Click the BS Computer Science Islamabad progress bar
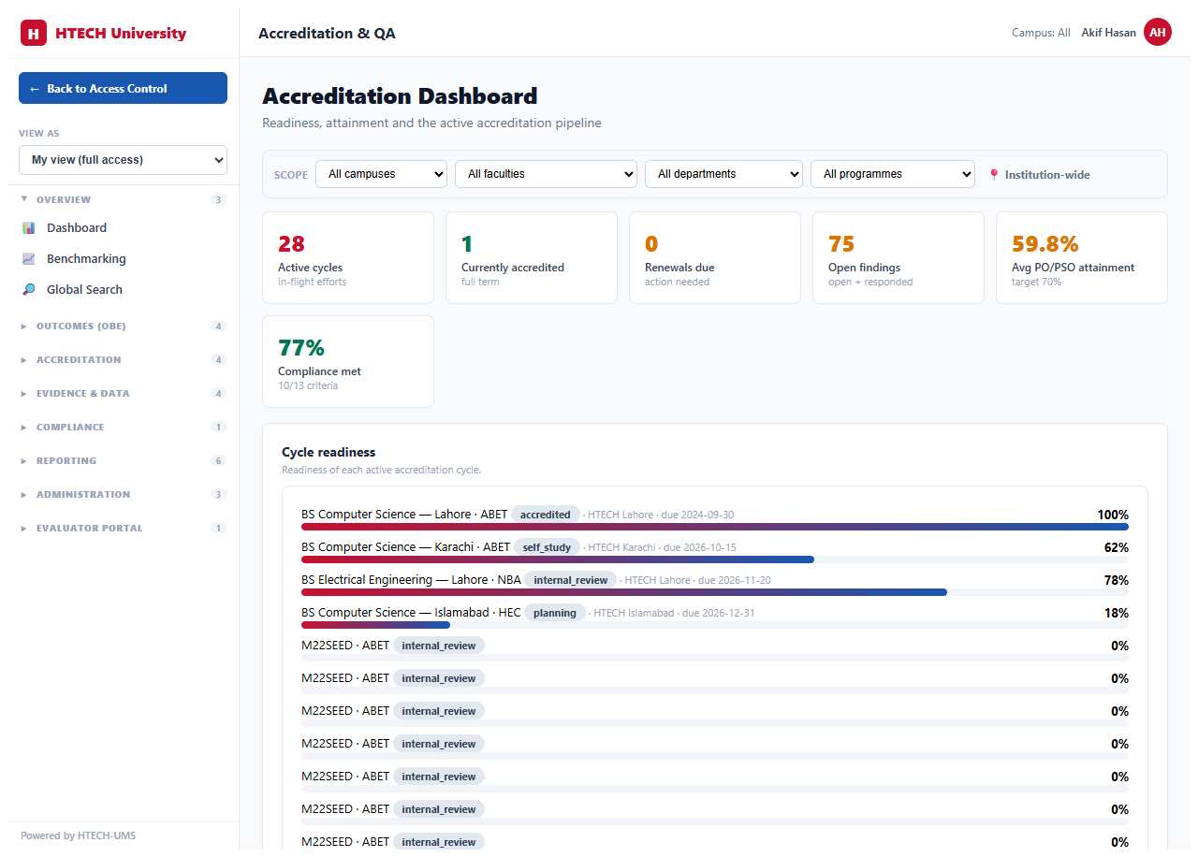The height and width of the screenshot is (857, 1198). coord(715,625)
